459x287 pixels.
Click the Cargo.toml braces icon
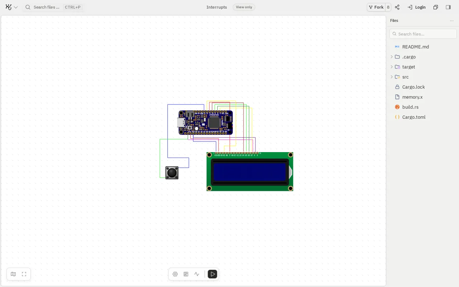point(397,117)
